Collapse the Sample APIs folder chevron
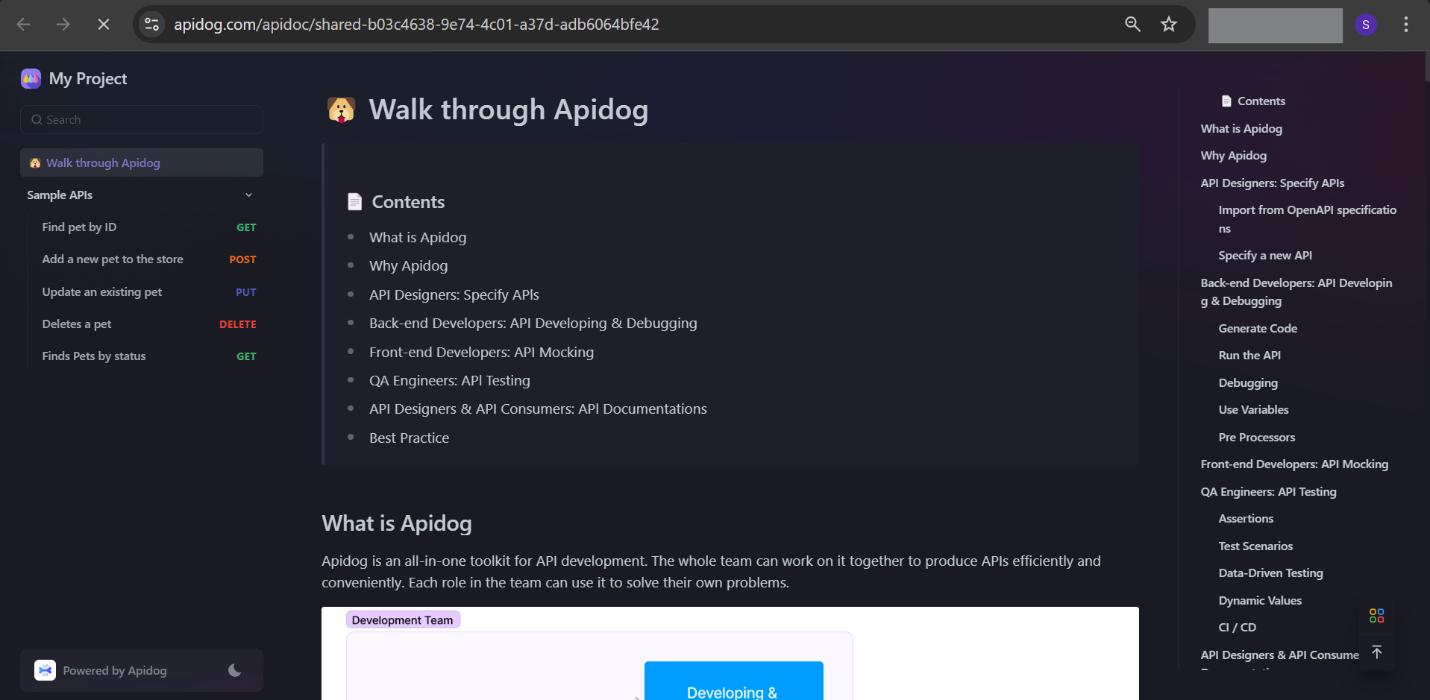The image size is (1430, 700). (x=249, y=195)
